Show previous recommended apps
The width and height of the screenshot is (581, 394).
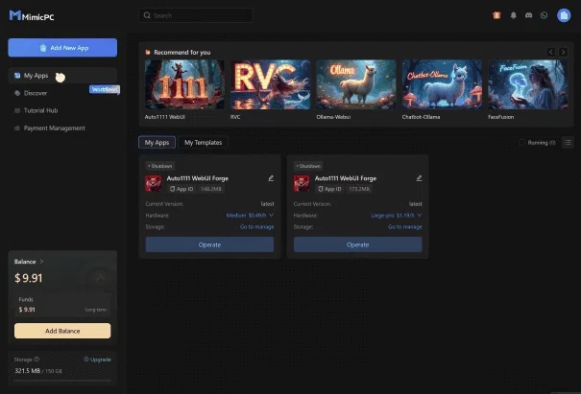[x=551, y=52]
